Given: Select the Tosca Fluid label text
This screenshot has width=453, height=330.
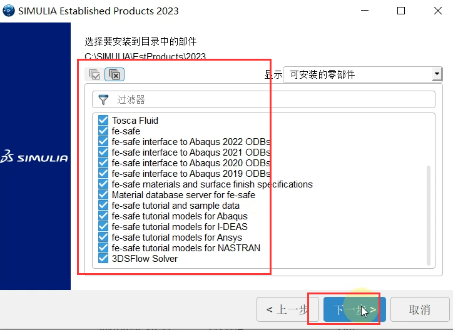Looking at the screenshot, I should pos(135,120).
